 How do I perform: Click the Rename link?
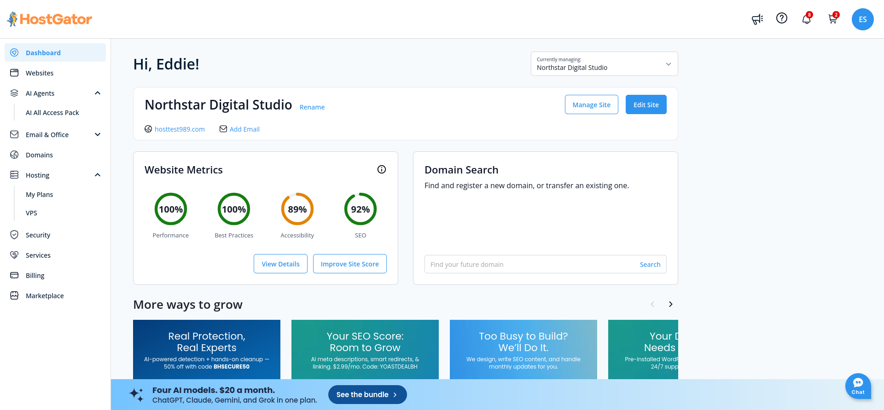[312, 107]
